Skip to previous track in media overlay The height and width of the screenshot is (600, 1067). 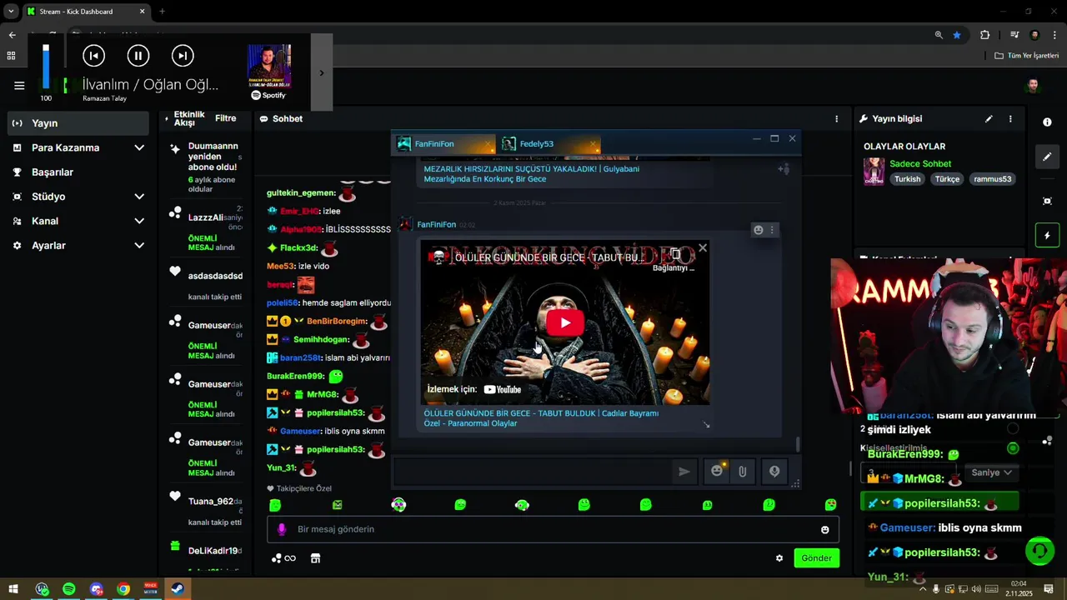pos(93,56)
